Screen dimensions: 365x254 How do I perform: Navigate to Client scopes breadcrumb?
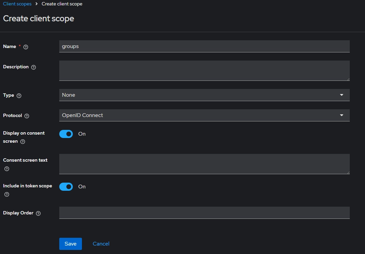(x=17, y=4)
